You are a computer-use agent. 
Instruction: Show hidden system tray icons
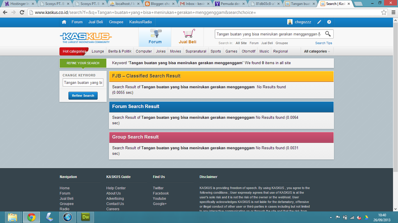tap(331, 217)
